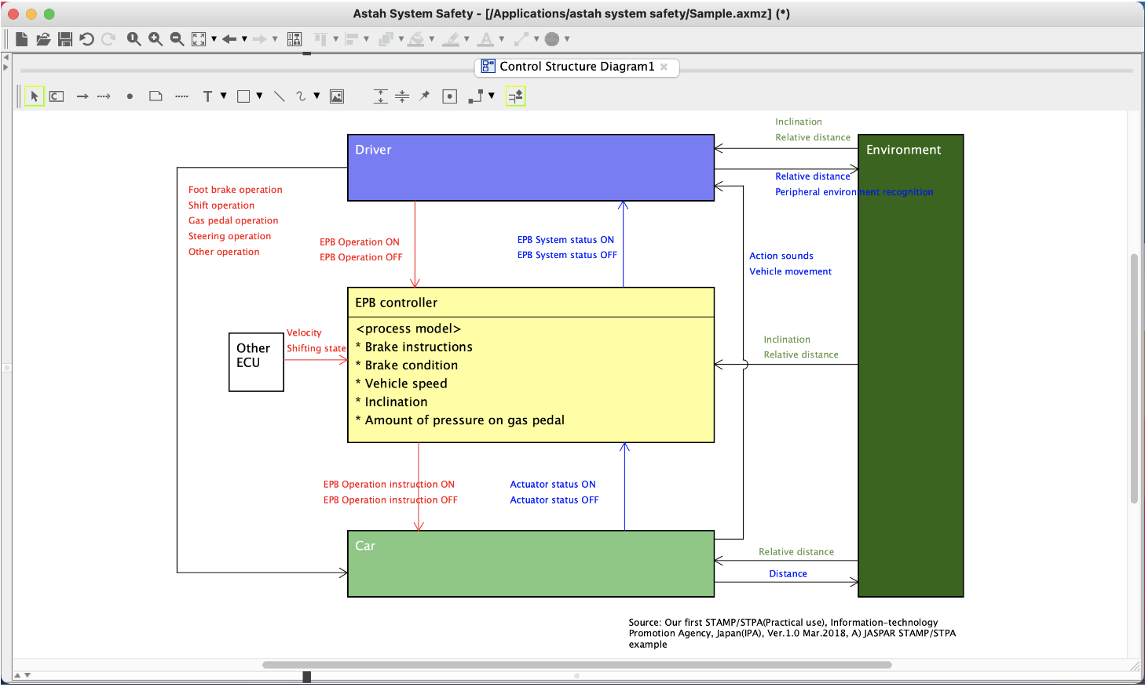Image resolution: width=1145 pixels, height=687 pixels.
Task: Choose the freehand curve tool
Action: 302,96
